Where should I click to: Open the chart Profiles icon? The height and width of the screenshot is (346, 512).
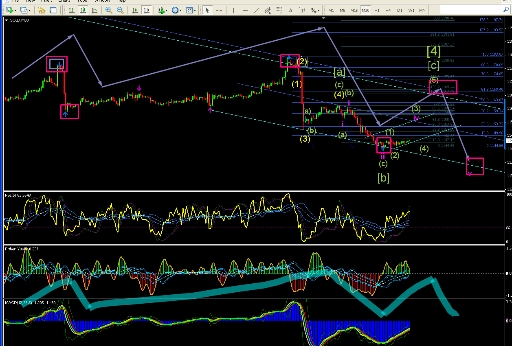24,10
